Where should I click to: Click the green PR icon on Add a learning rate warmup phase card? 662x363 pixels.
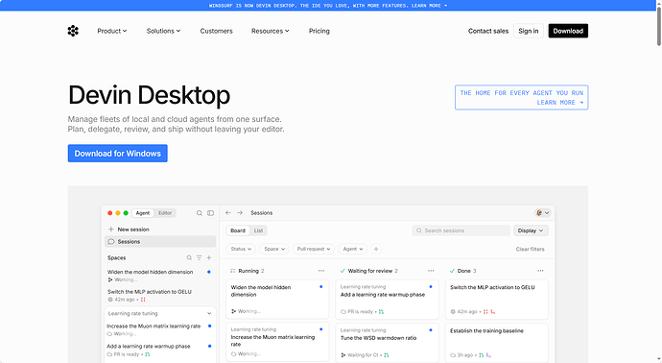tap(381, 312)
